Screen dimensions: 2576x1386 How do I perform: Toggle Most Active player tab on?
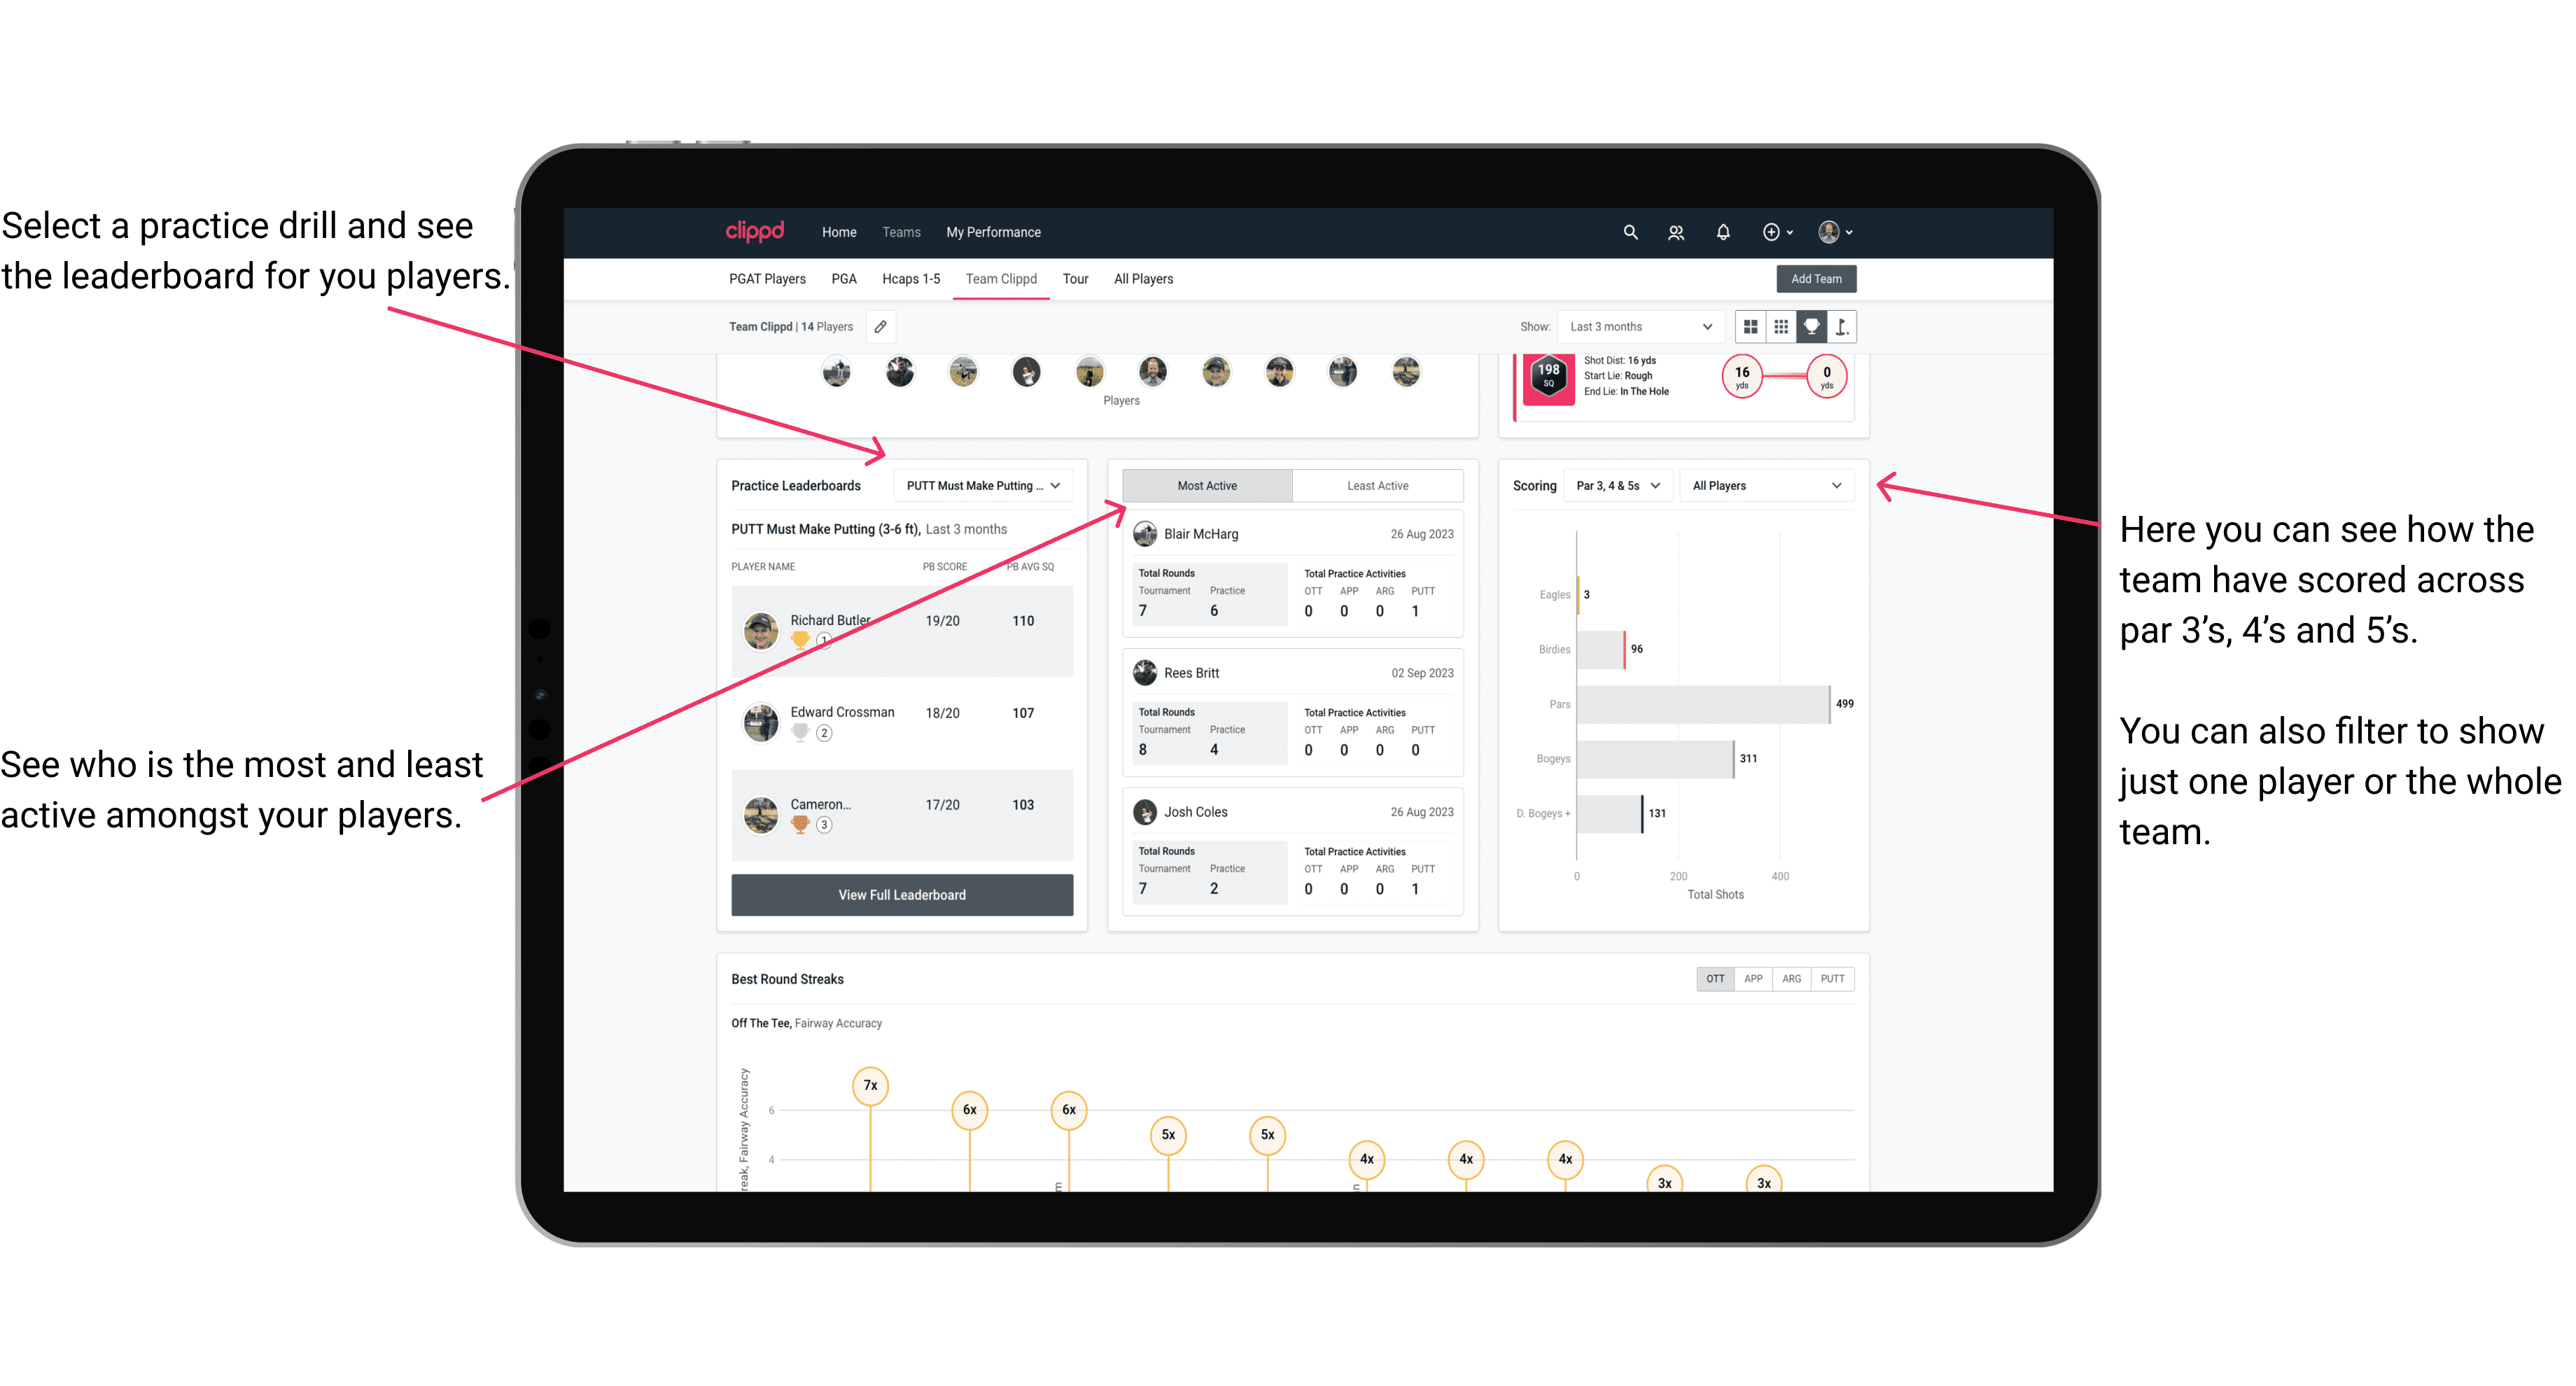click(x=1206, y=486)
